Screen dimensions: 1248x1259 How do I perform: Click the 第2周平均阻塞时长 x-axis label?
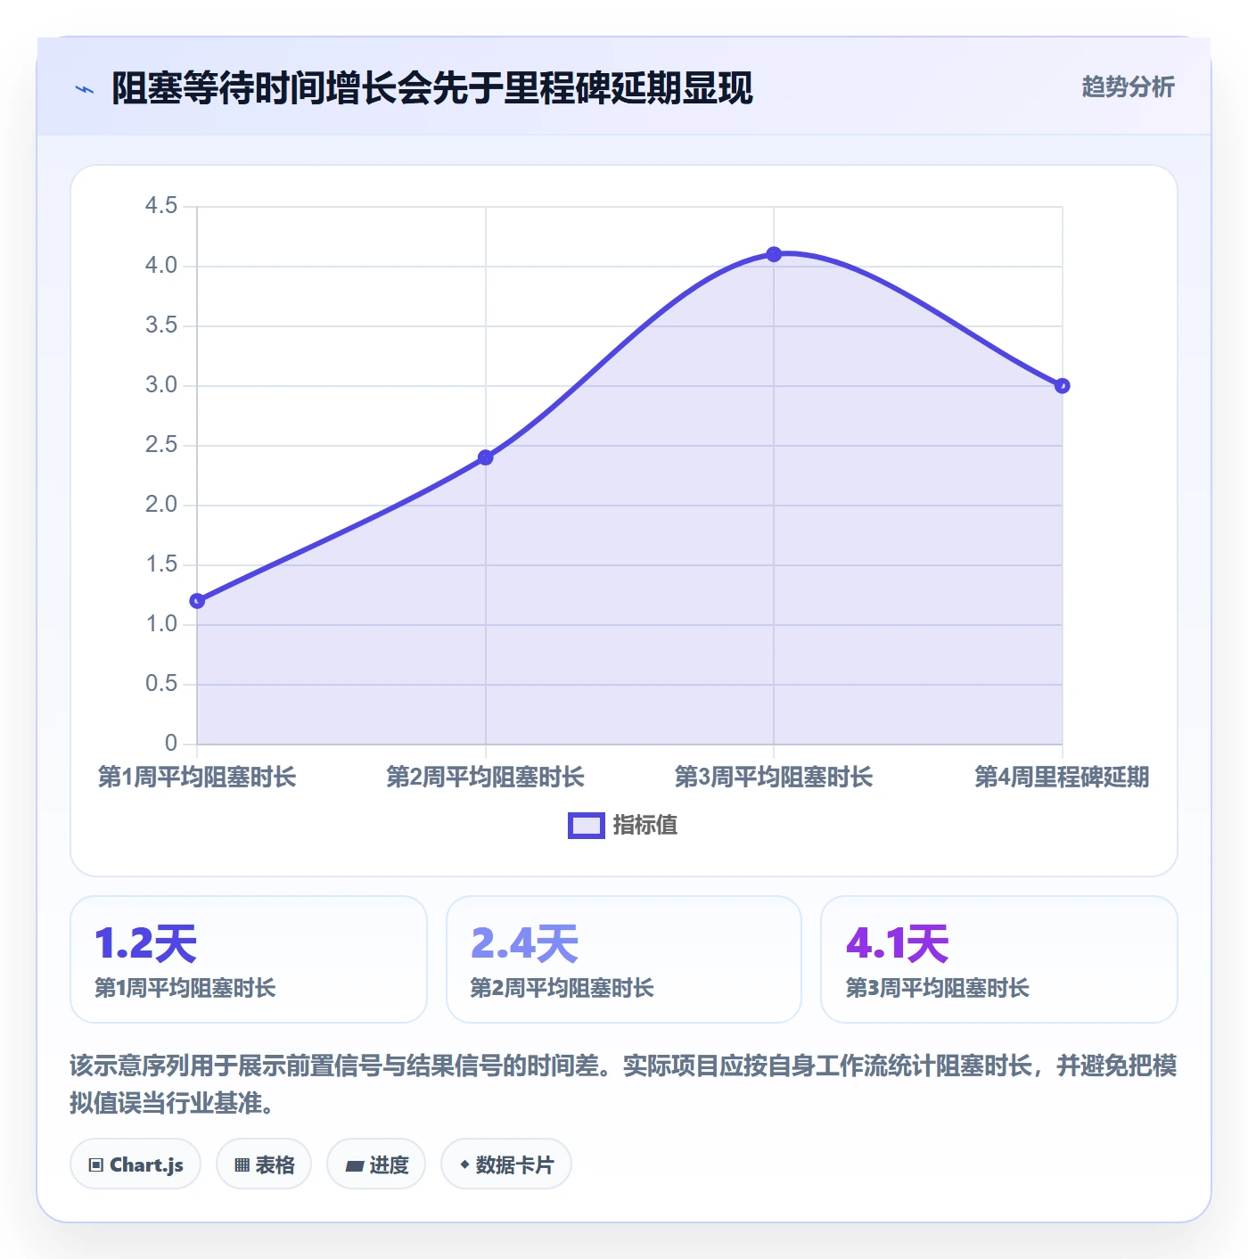click(486, 777)
